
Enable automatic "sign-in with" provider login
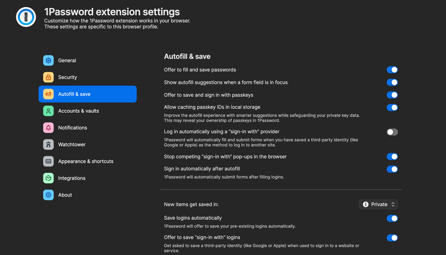[392, 132]
